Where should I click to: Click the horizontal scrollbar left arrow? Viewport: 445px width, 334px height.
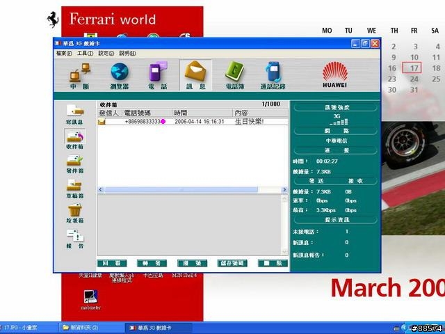click(100, 189)
